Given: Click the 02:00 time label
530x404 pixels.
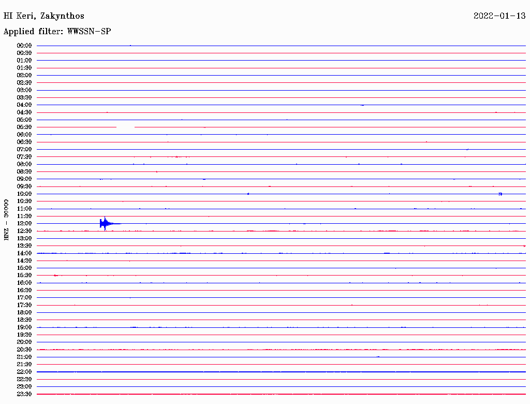Looking at the screenshot, I should click(x=24, y=75).
